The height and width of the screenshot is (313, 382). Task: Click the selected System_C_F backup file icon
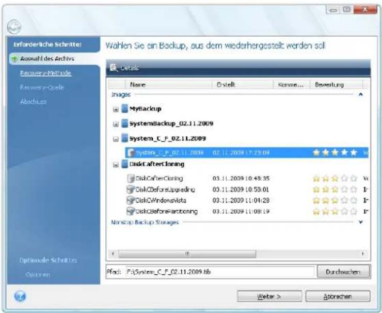click(131, 152)
